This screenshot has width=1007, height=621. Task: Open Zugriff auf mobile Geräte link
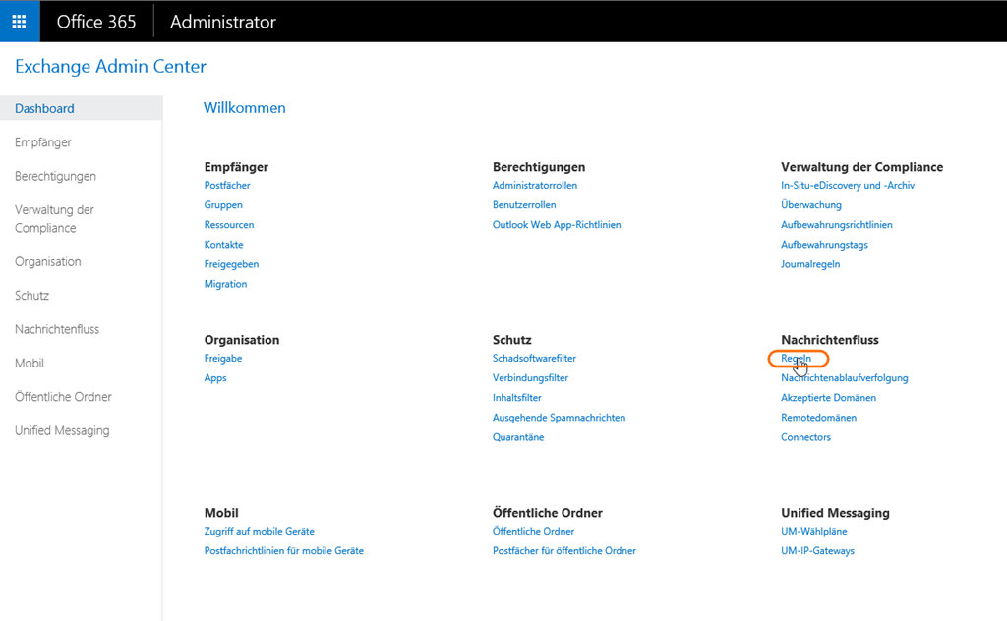click(x=259, y=532)
